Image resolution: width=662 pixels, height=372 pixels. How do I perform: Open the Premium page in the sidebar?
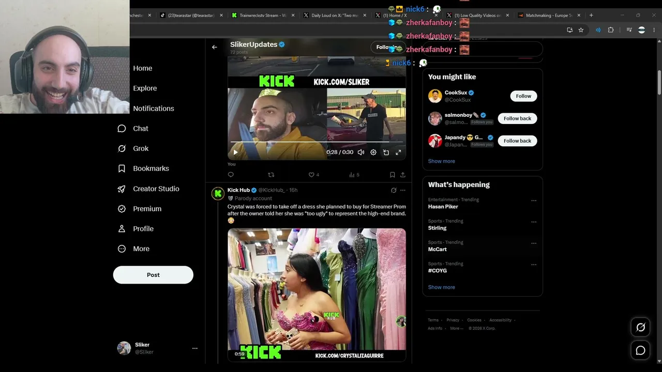tap(140, 209)
